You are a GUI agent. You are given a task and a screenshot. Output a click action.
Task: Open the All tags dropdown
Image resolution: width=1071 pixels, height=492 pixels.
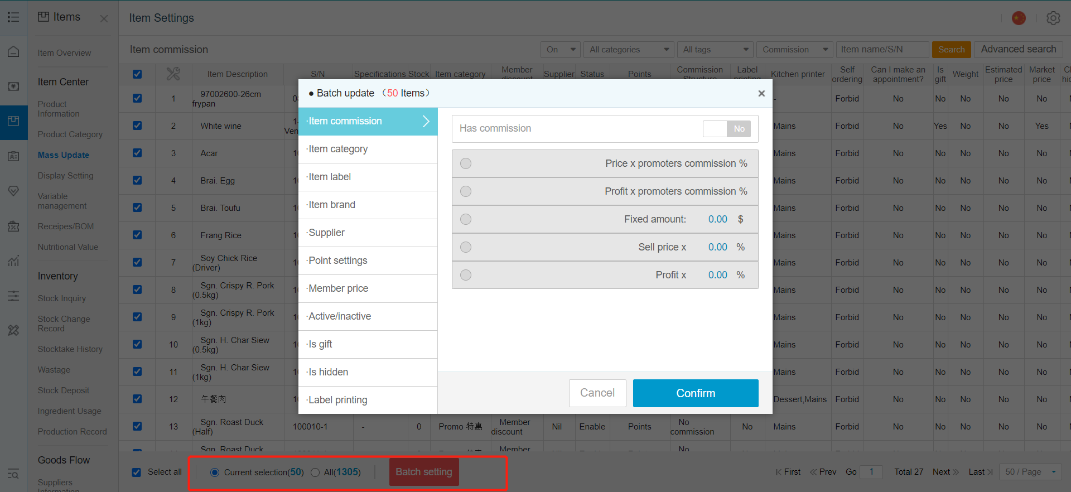coord(715,50)
